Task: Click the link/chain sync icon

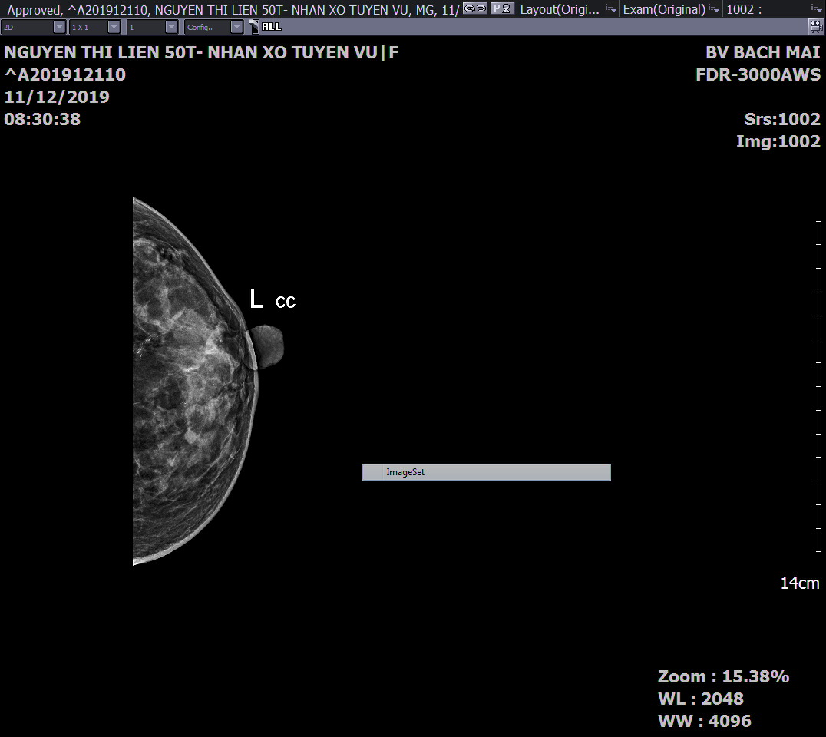Action: pyautogui.click(x=475, y=8)
